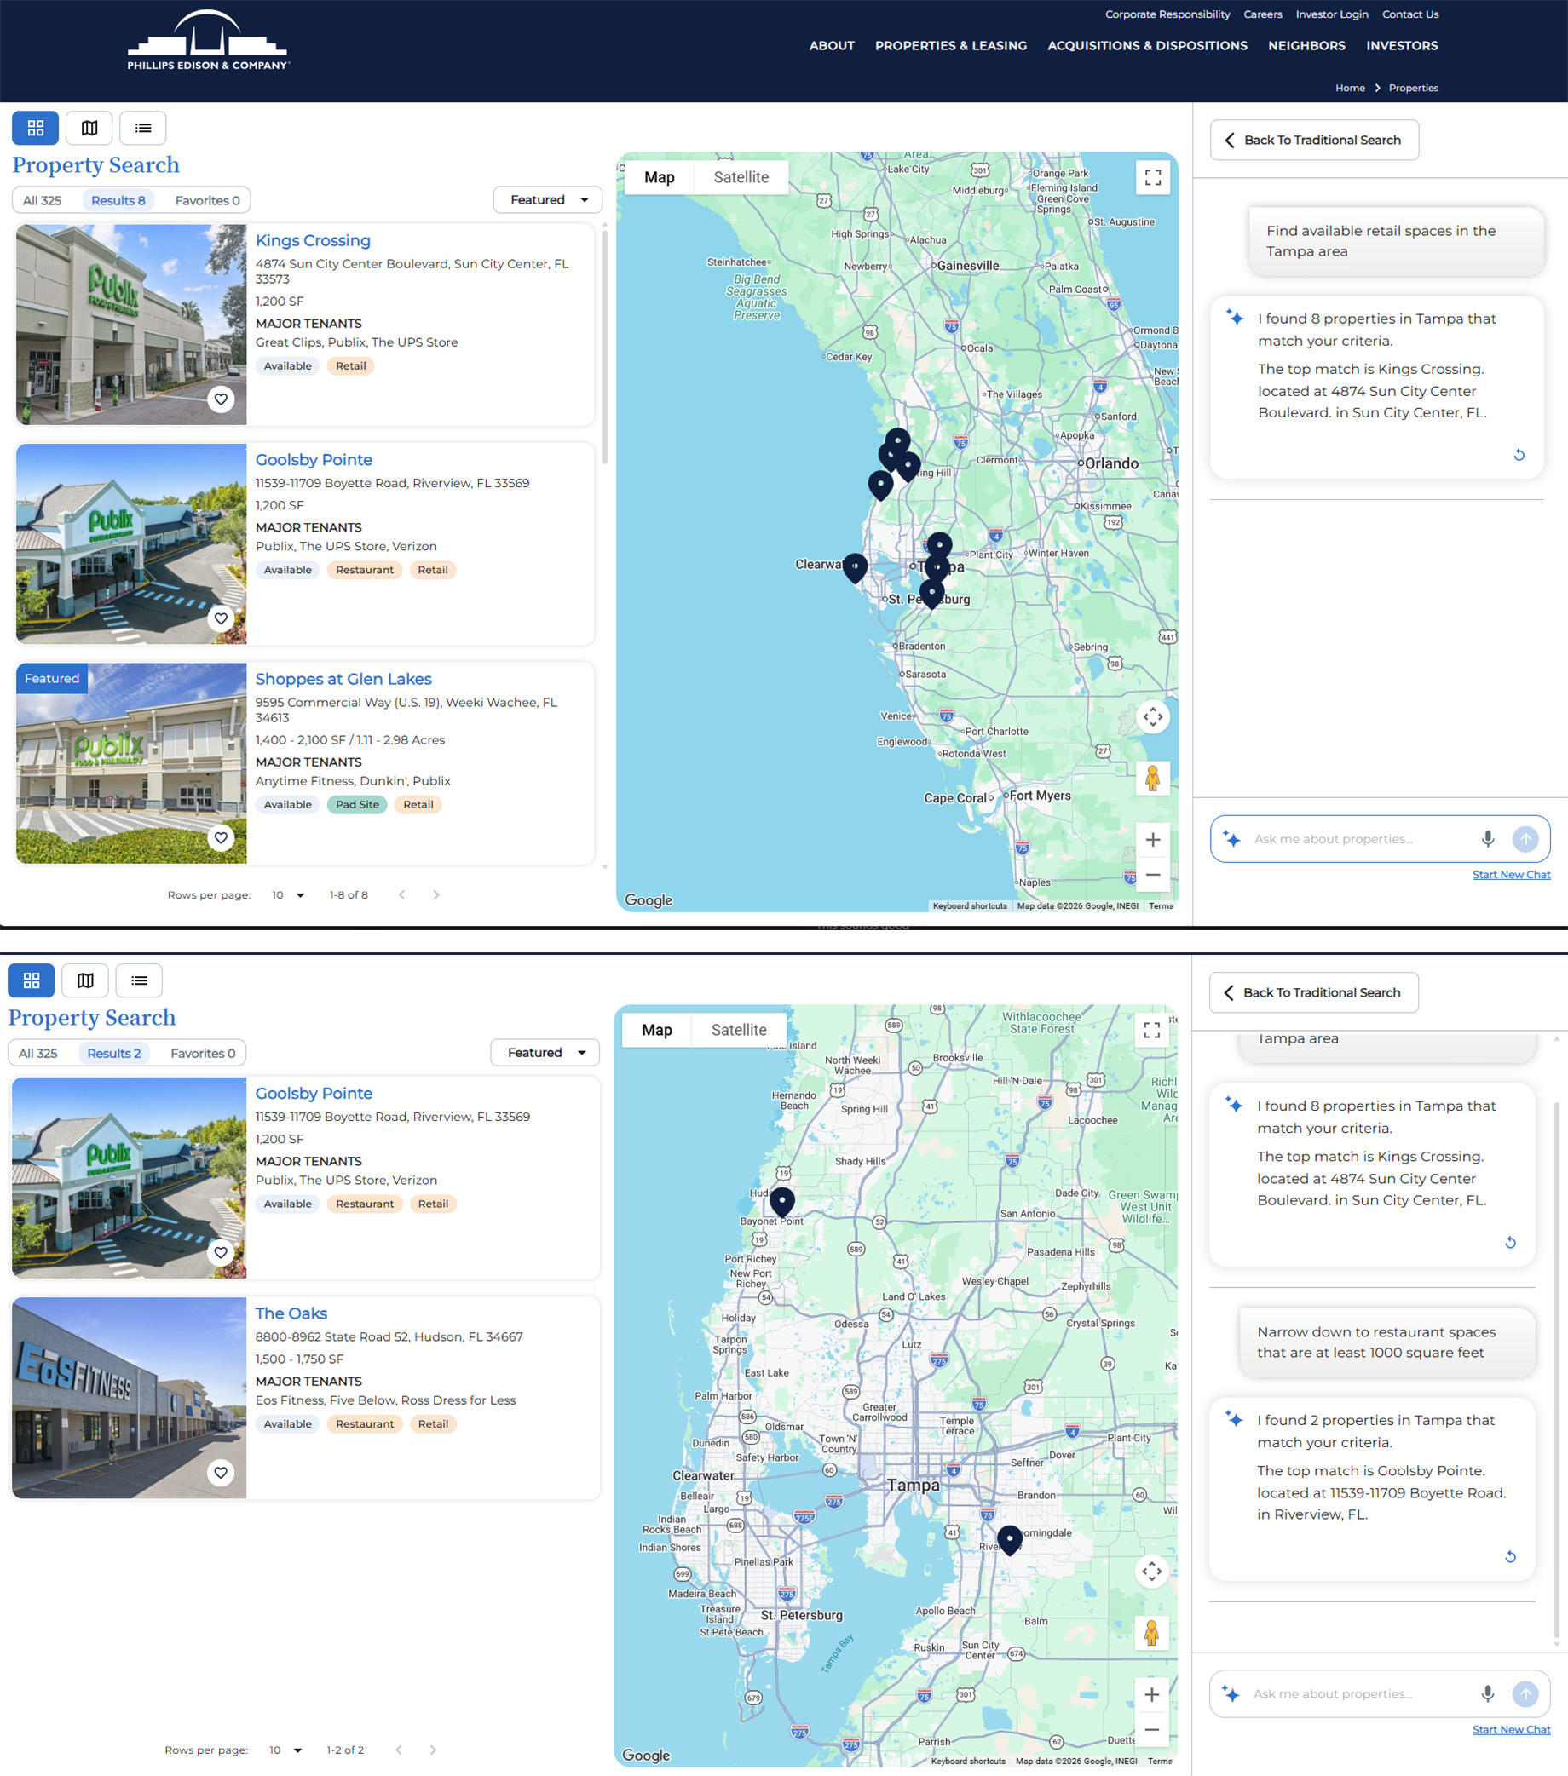1568x1776 pixels.
Task: Click top results list scrollbar
Action: [x=605, y=348]
